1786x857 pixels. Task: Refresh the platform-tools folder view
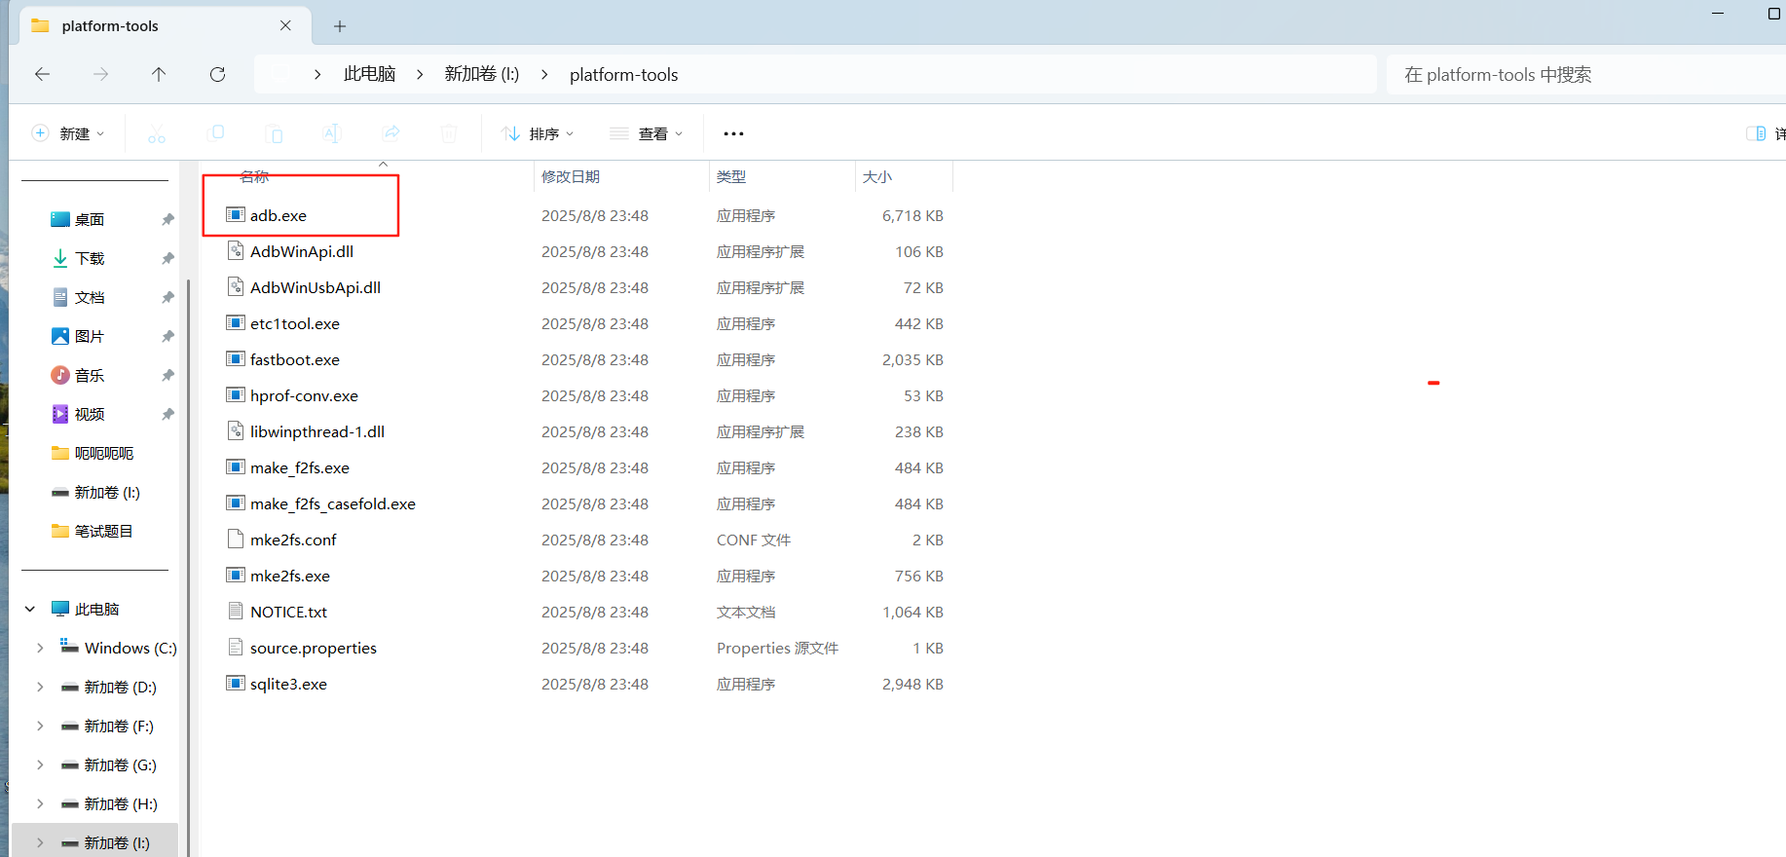[x=217, y=74]
